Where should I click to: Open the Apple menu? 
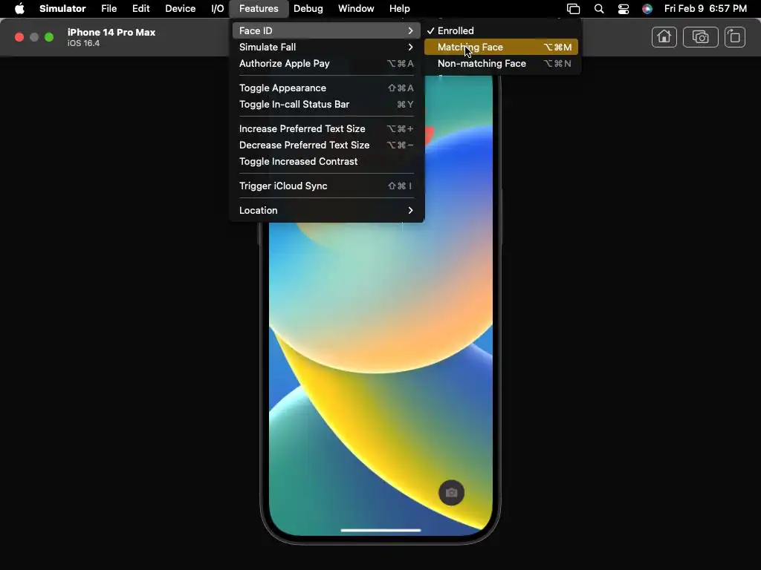(x=19, y=9)
